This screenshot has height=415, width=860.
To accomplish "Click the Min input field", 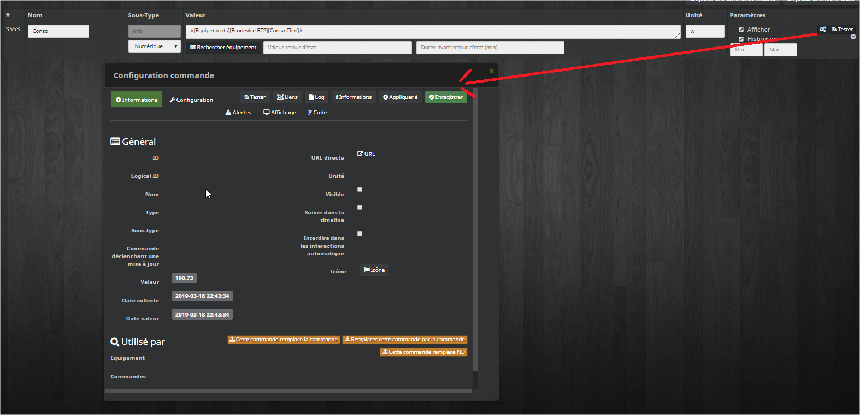I will pyautogui.click(x=746, y=50).
